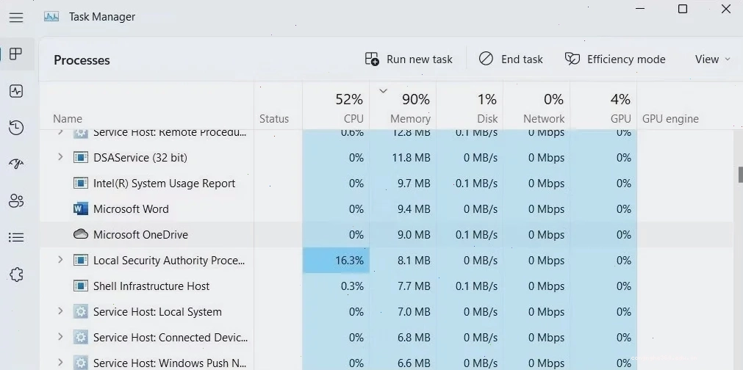The image size is (743, 370).
Task: Click the DSAService process icon
Action: coord(81,157)
